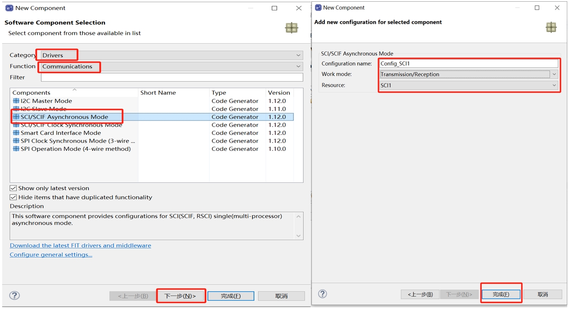Click the help icon in right dialog

(323, 294)
